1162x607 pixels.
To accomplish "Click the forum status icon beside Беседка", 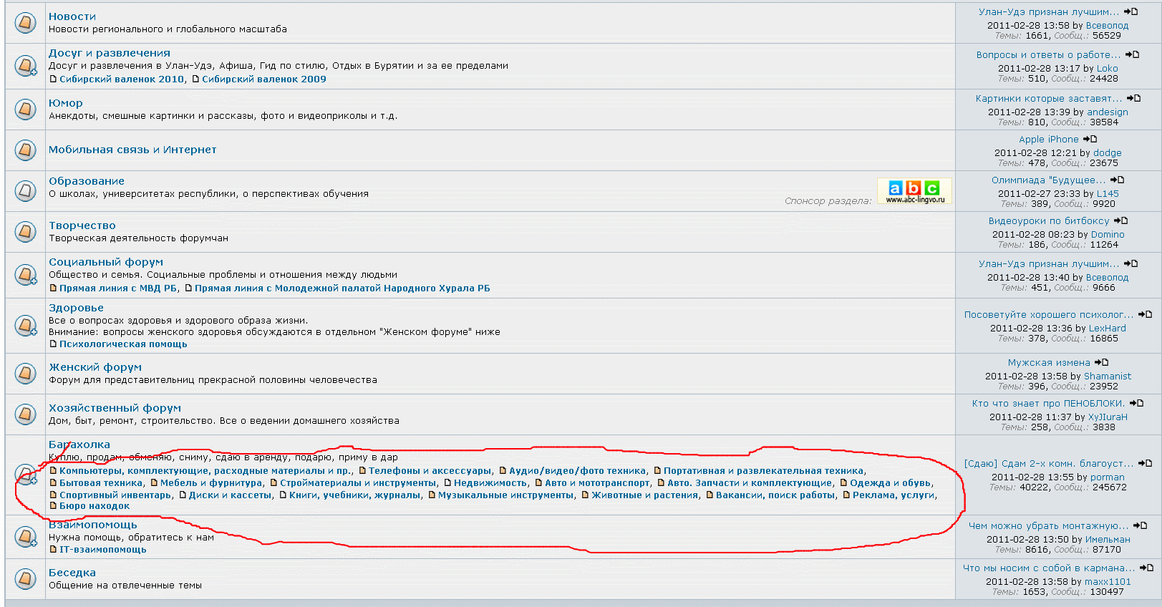I will point(25,578).
